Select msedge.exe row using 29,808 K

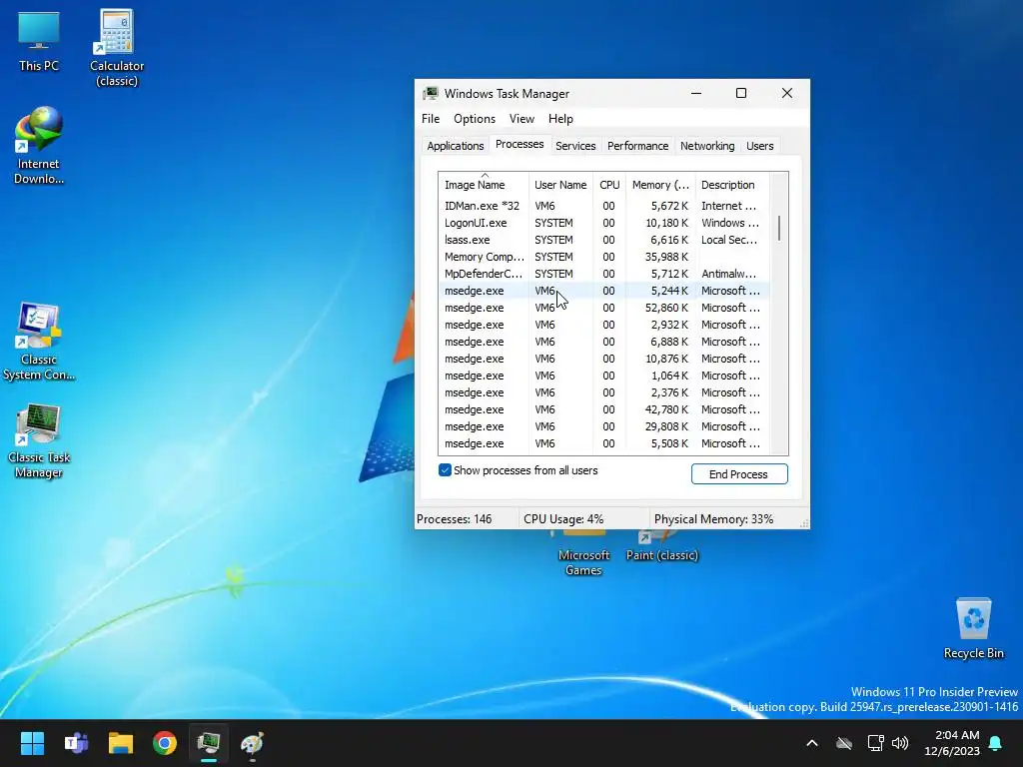pos(603,425)
